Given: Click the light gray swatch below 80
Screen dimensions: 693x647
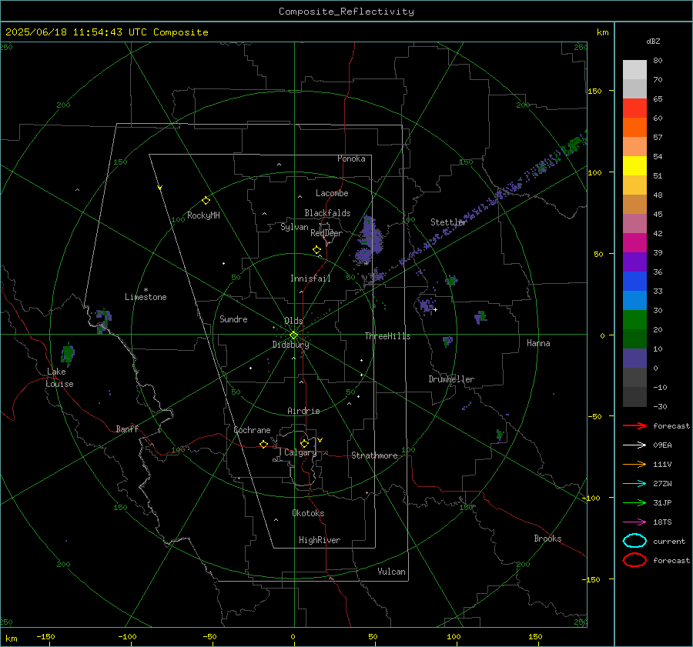Looking at the screenshot, I should [x=634, y=70].
